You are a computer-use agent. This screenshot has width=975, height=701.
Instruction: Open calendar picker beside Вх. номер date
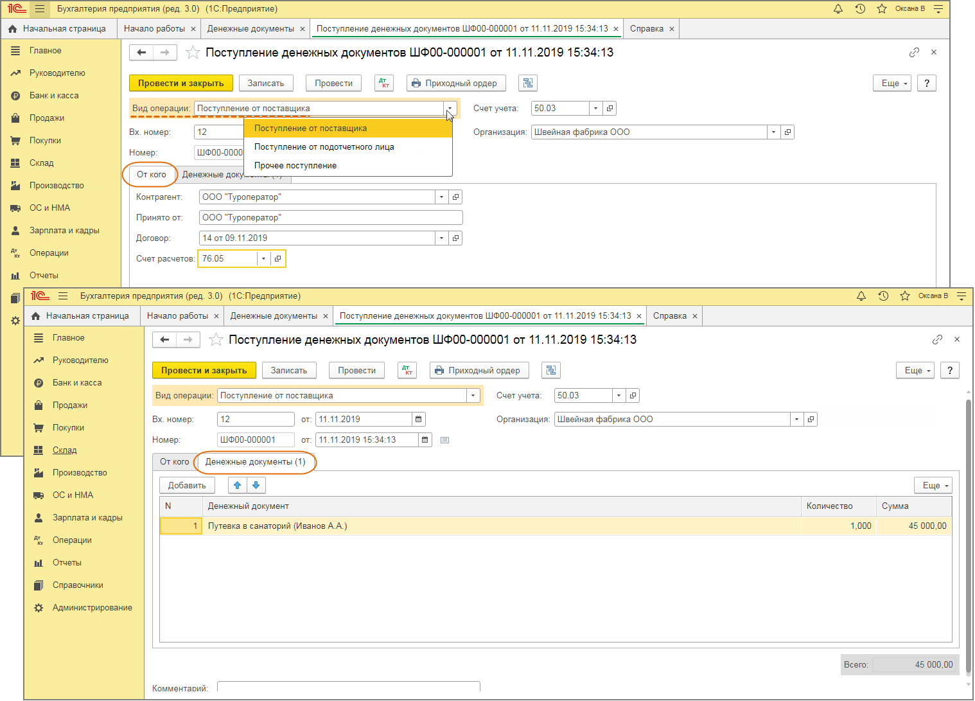point(419,420)
